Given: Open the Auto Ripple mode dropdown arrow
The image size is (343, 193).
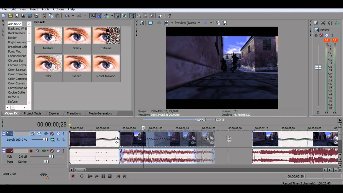Looking at the screenshot, I should pos(112,16).
